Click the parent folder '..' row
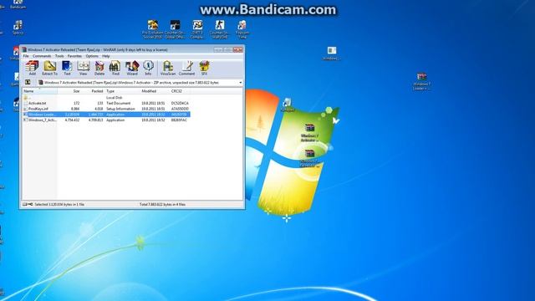The width and height of the screenshot is (535, 301). 106,98
